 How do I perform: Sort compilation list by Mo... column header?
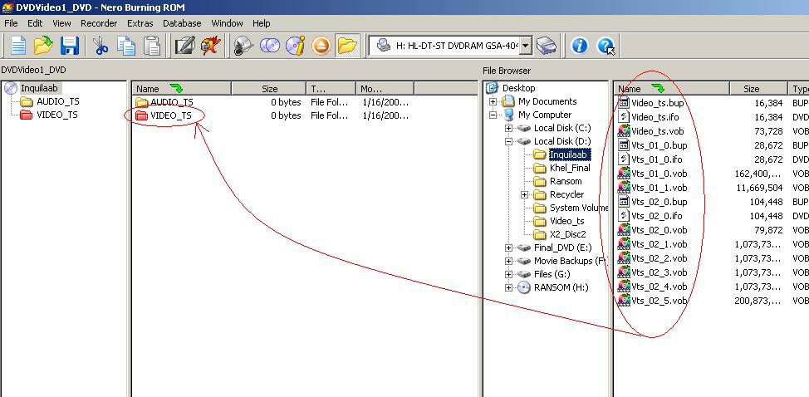(x=386, y=89)
